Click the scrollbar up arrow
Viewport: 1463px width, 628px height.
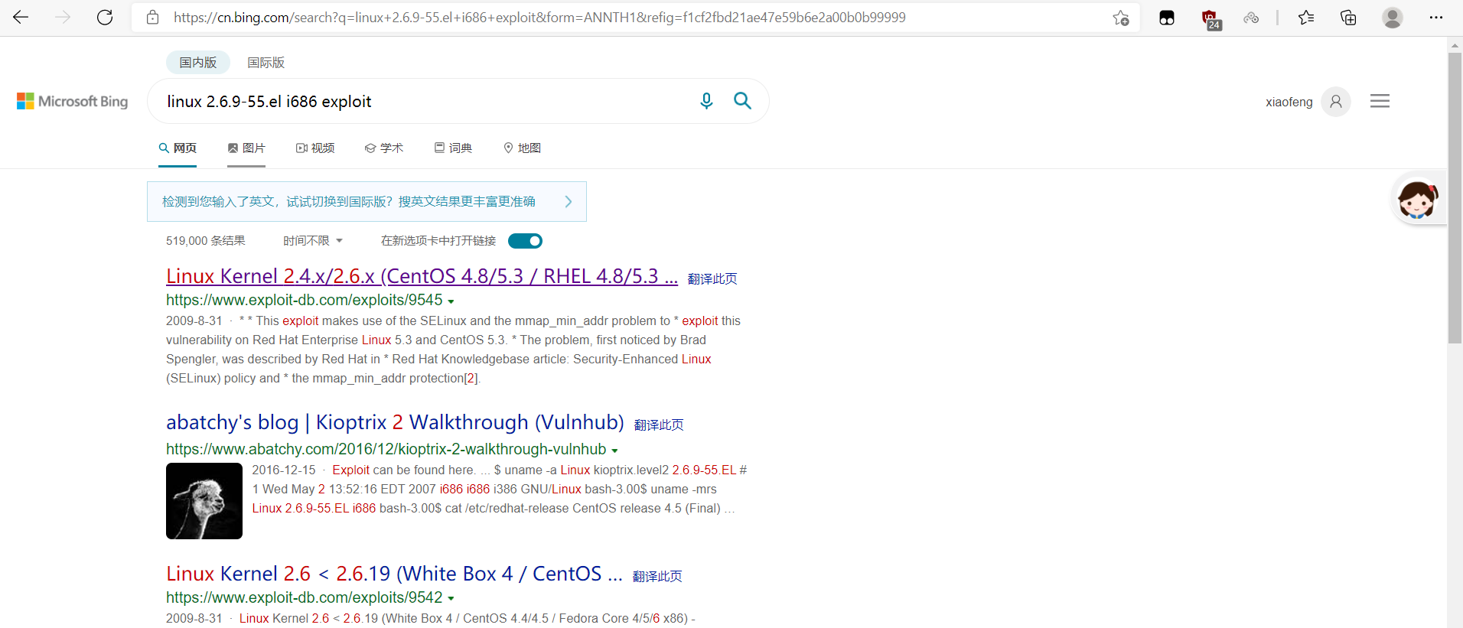tap(1455, 45)
